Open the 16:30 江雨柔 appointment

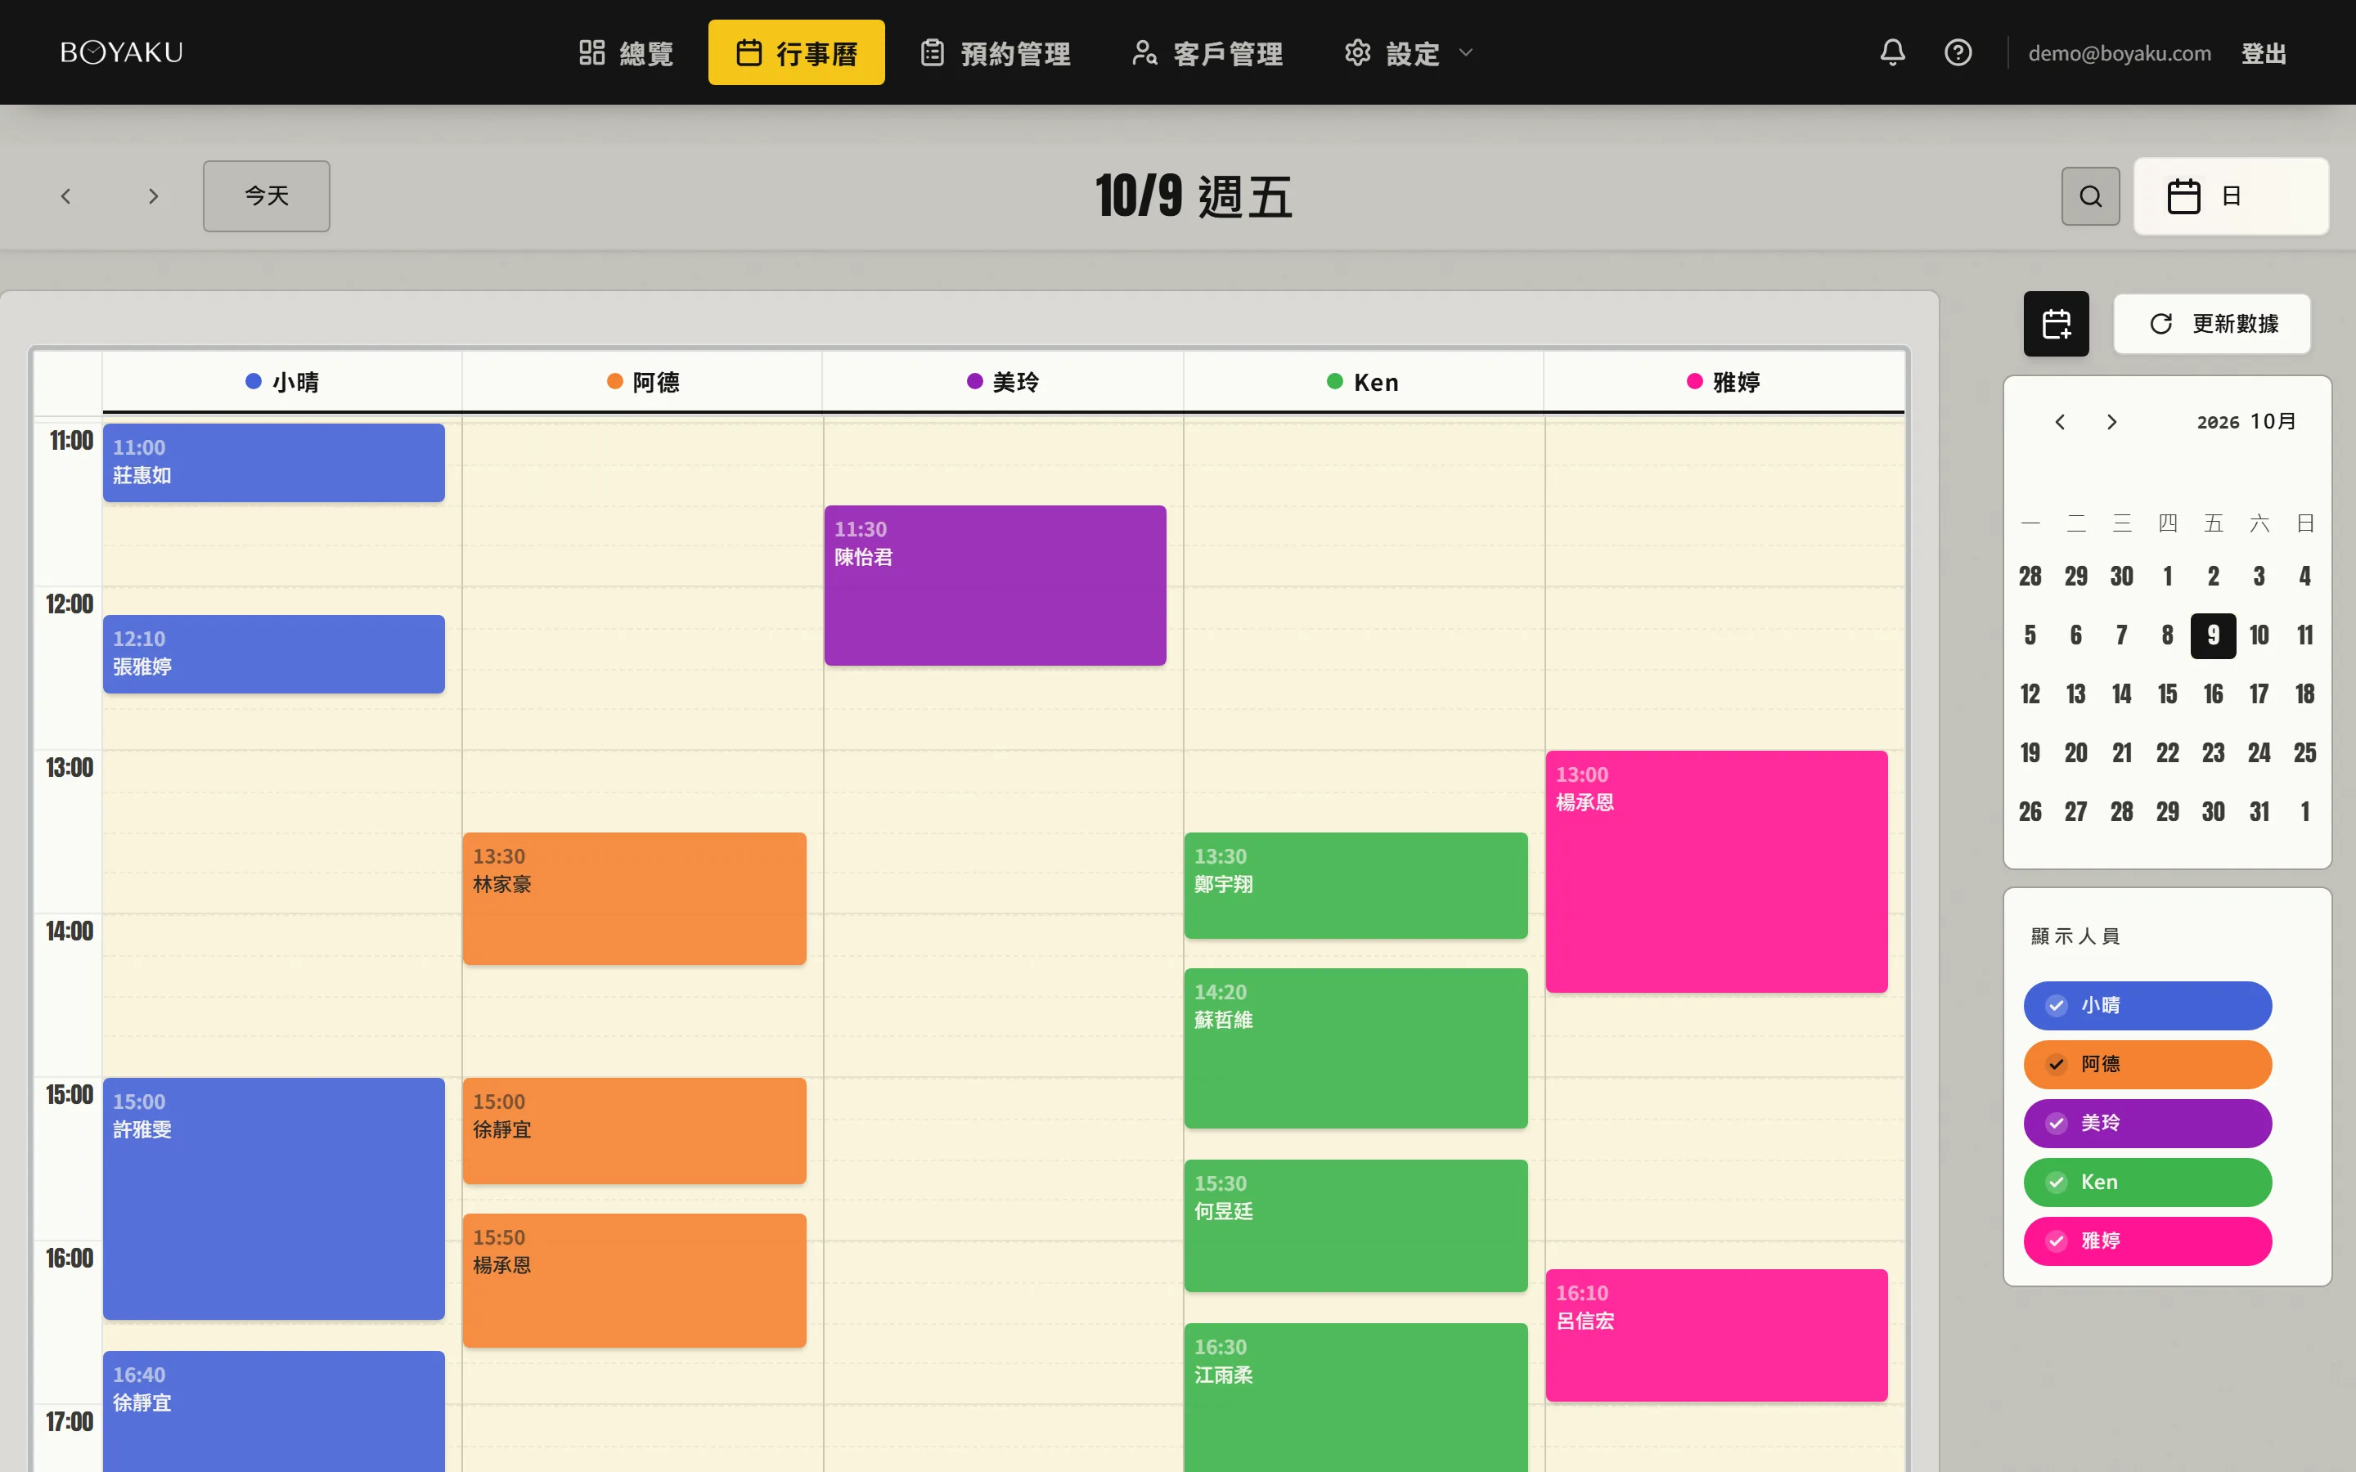[1356, 1397]
